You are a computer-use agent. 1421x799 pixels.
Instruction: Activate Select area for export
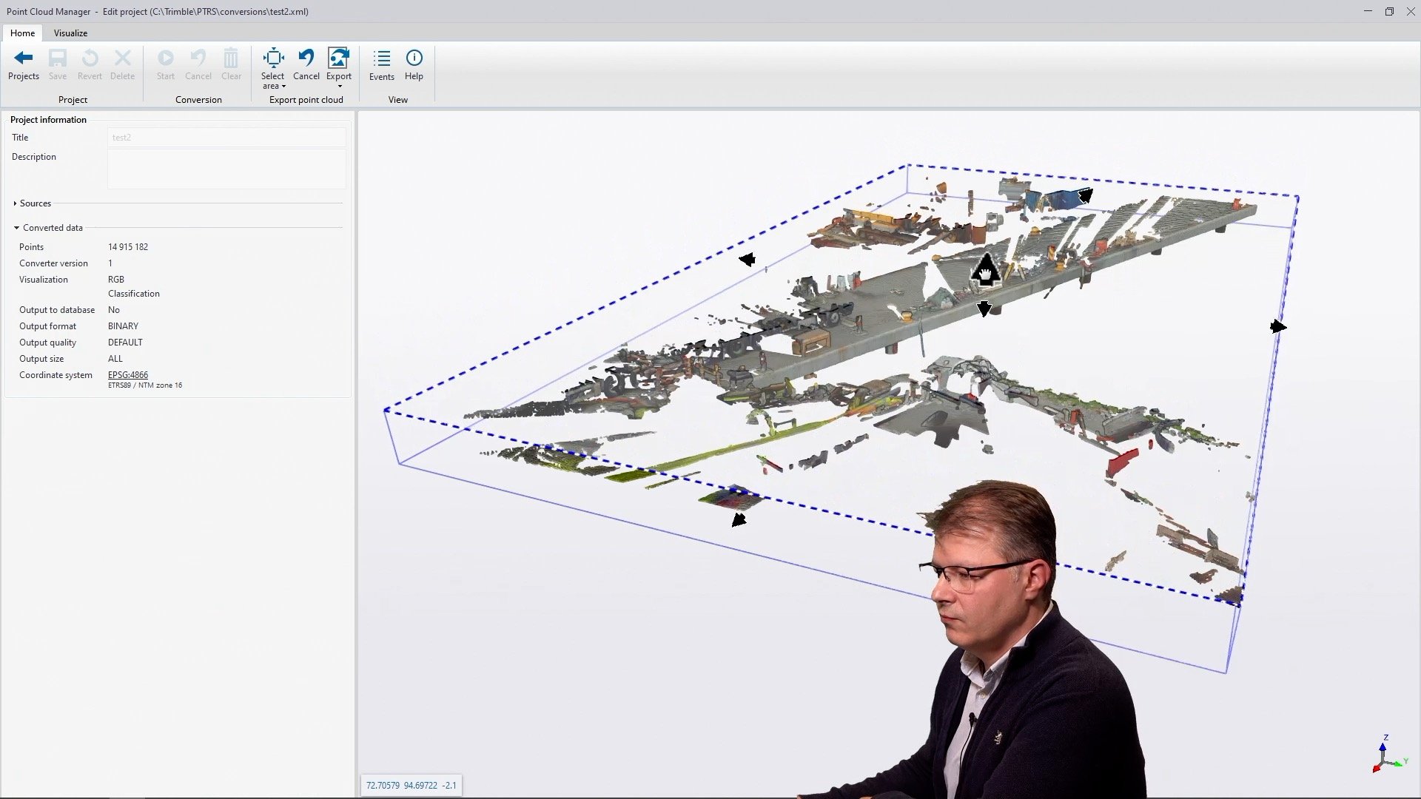point(273,58)
